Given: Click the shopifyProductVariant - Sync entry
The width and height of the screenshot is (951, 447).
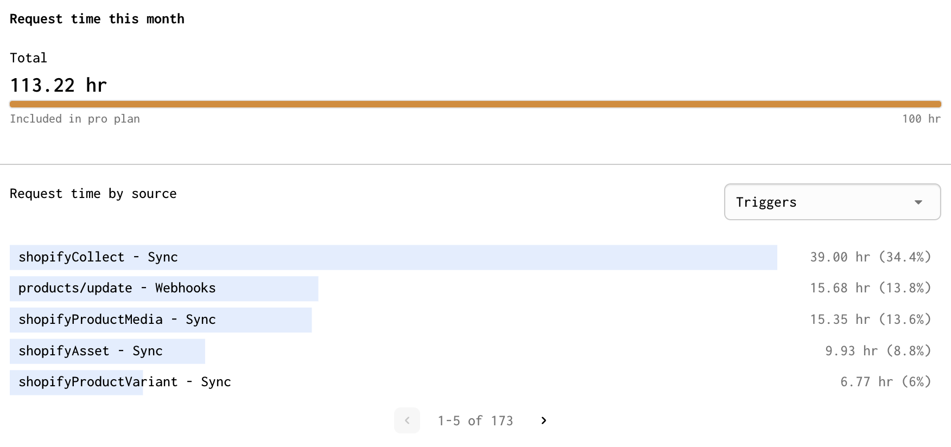Looking at the screenshot, I should pos(125,382).
